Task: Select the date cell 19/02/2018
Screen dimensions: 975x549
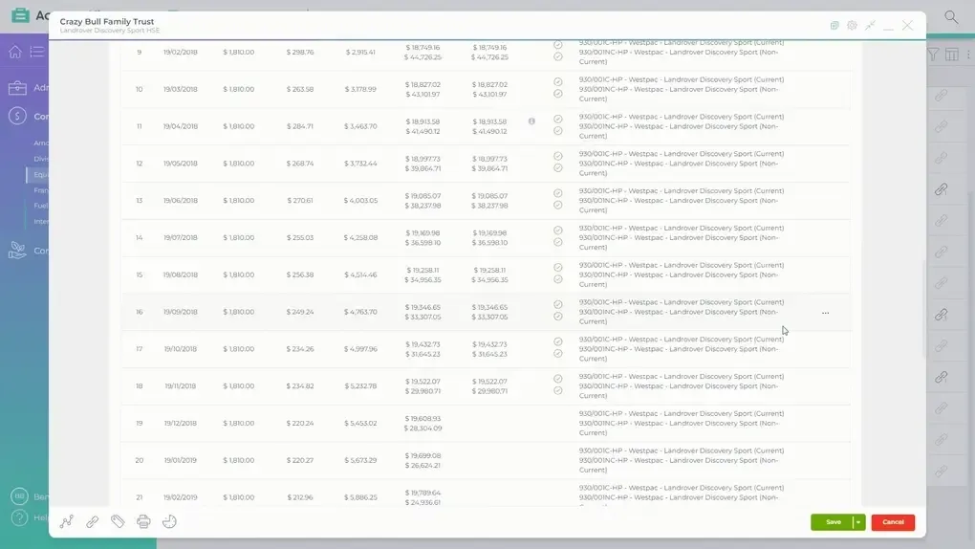Action: point(181,53)
